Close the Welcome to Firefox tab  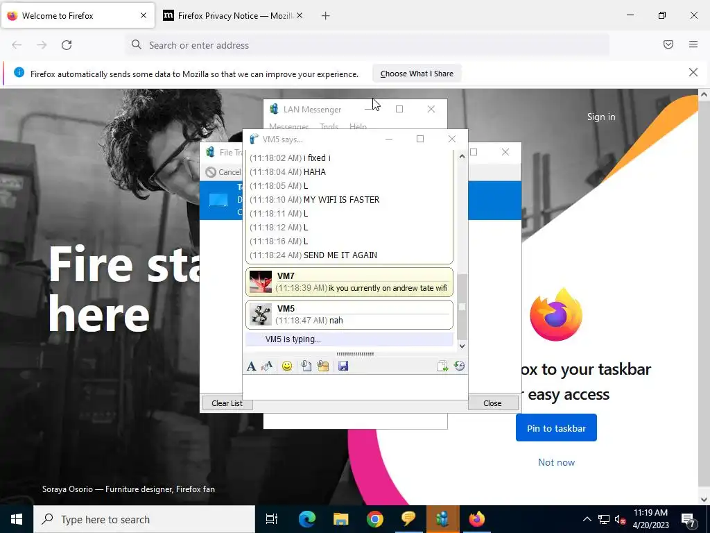click(144, 15)
